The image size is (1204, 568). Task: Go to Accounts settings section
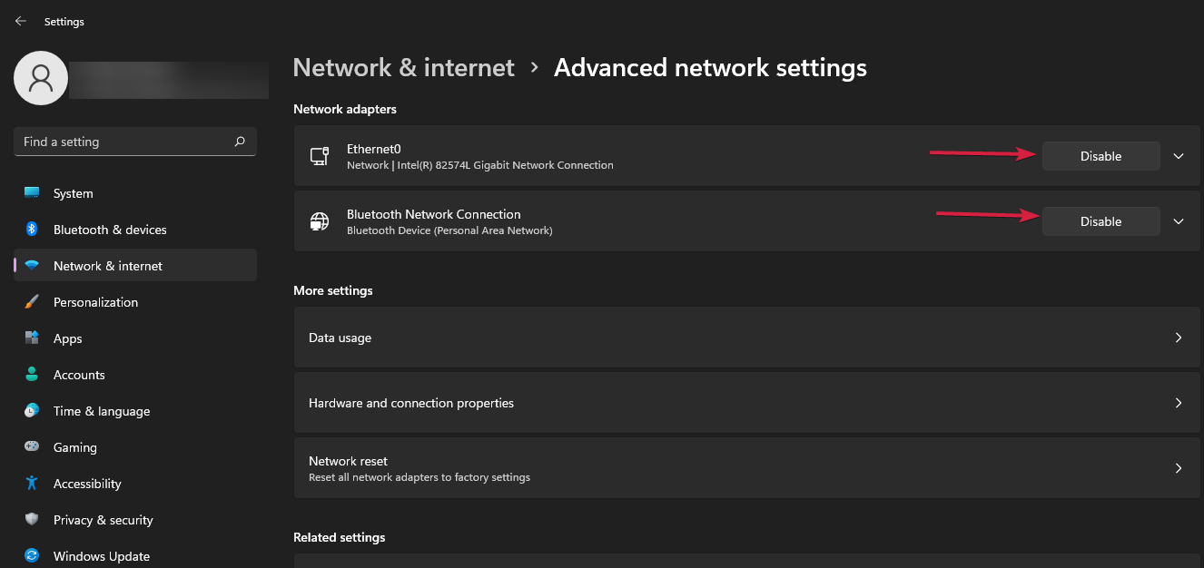[x=79, y=375]
